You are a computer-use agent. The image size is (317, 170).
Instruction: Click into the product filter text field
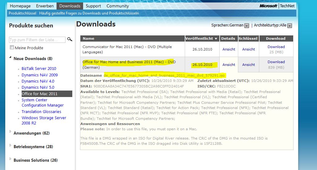click(37, 40)
